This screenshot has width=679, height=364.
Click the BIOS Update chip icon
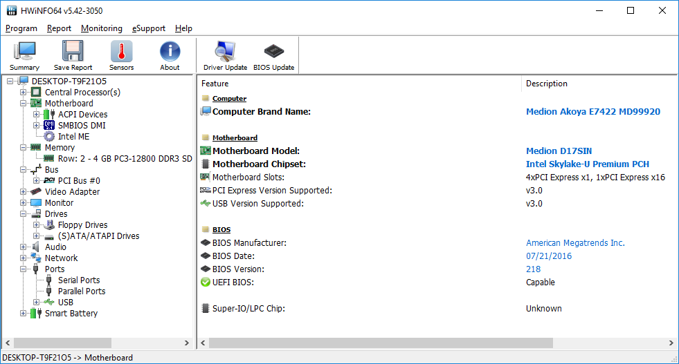[x=273, y=55]
